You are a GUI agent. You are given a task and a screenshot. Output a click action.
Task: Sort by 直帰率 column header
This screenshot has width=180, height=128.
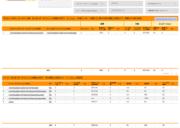point(129,84)
